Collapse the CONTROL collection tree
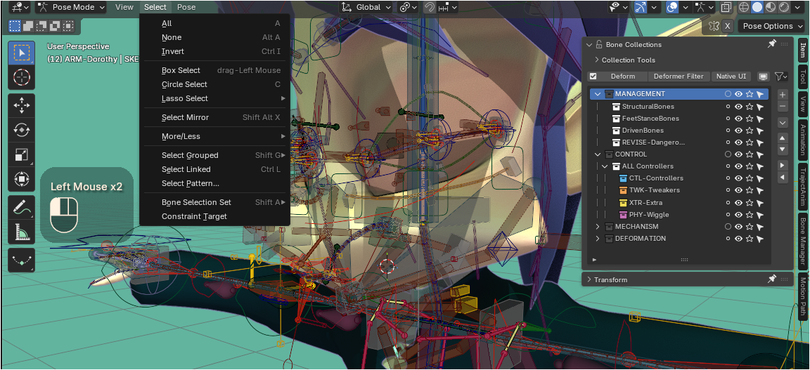Image resolution: width=810 pixels, height=370 pixels. (x=598, y=154)
